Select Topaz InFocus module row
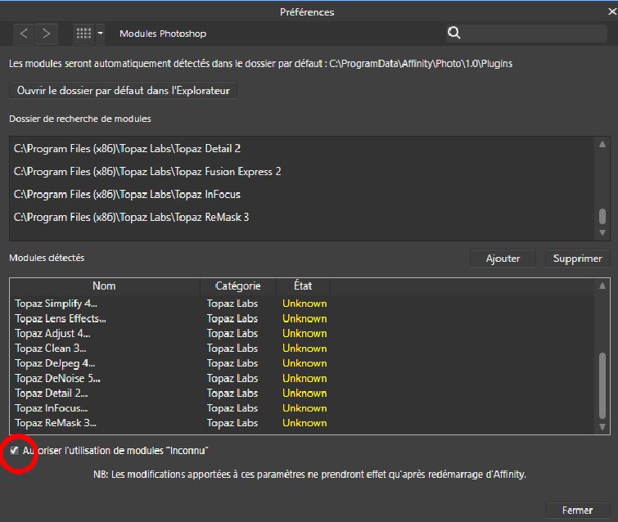The height and width of the screenshot is (522, 618). (x=302, y=408)
